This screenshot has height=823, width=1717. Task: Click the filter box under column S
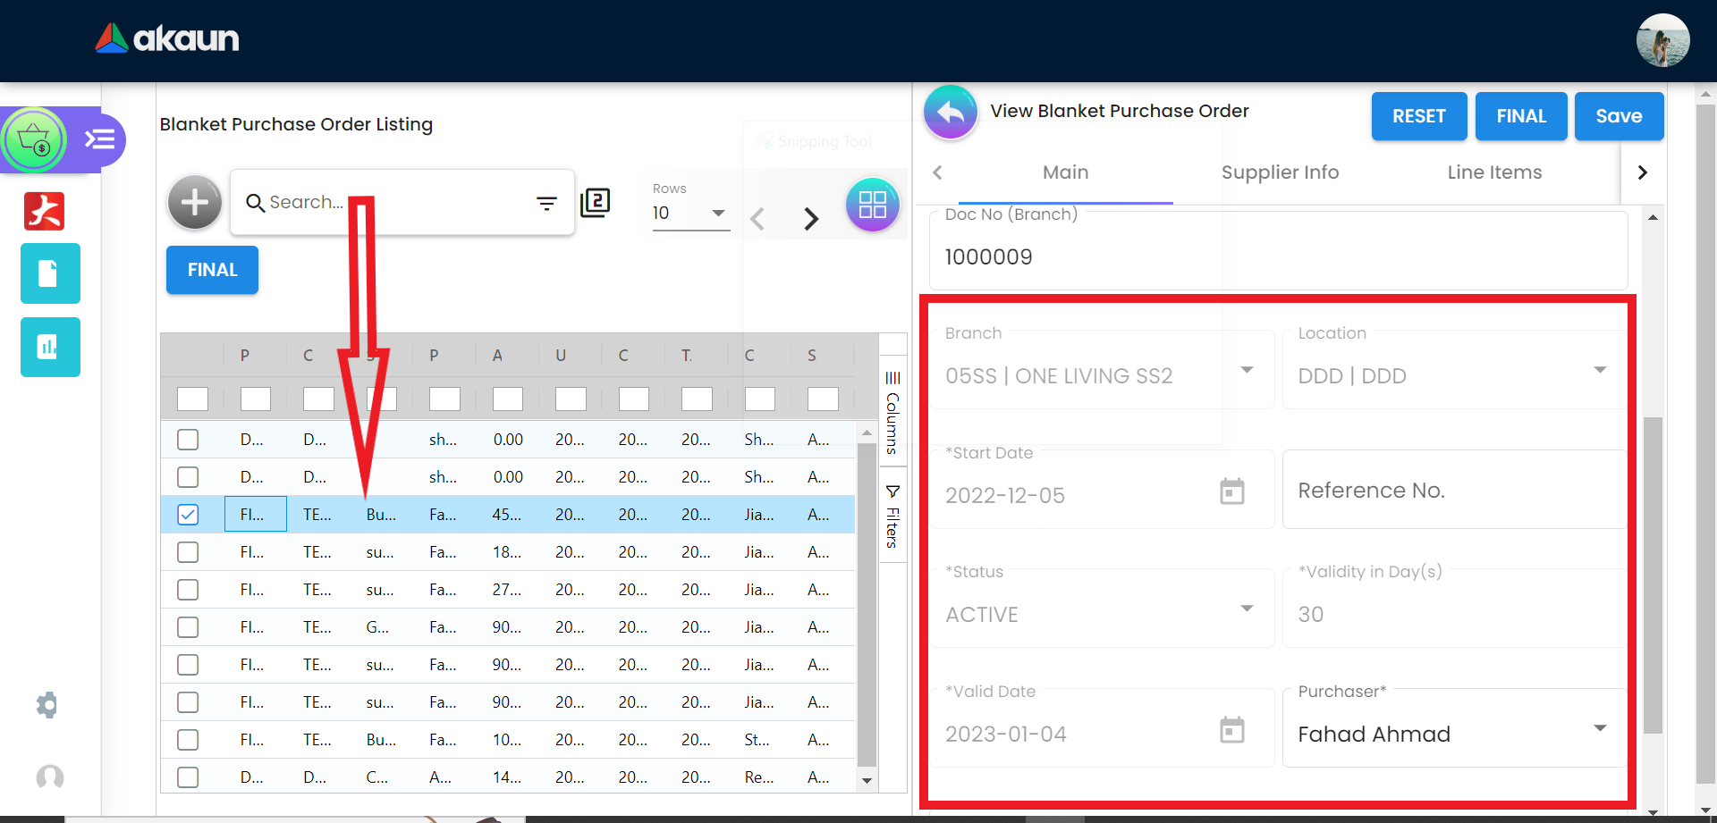click(823, 399)
